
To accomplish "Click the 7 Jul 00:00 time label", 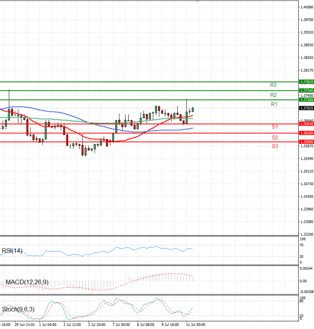I will coord(121,325).
